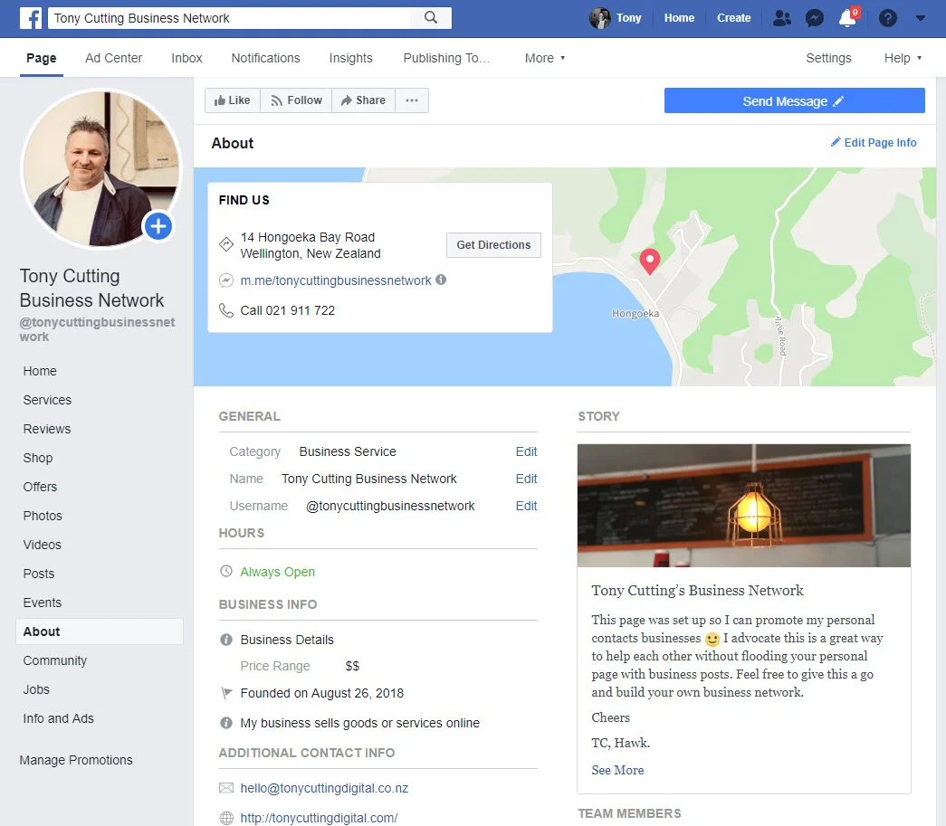Switch to the Insights tab
The height and width of the screenshot is (826, 946).
tap(350, 58)
